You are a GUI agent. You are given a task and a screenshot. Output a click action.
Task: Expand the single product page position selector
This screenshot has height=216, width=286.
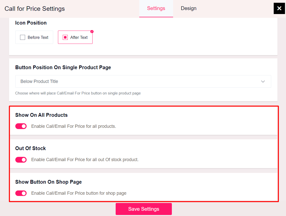point(143,81)
